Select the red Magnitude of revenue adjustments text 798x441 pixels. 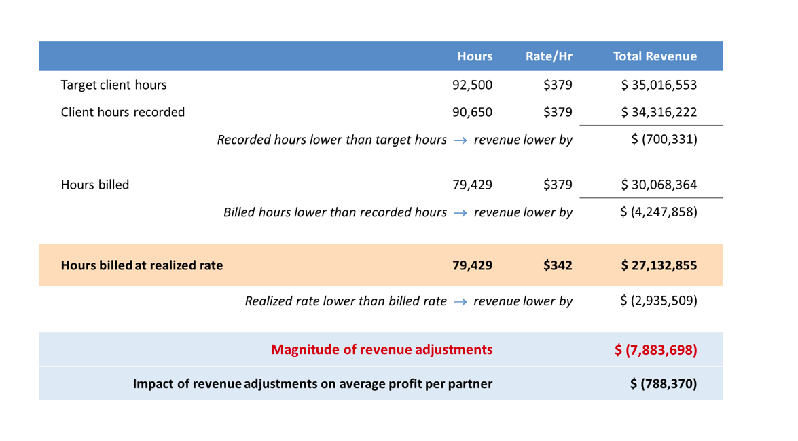(382, 349)
